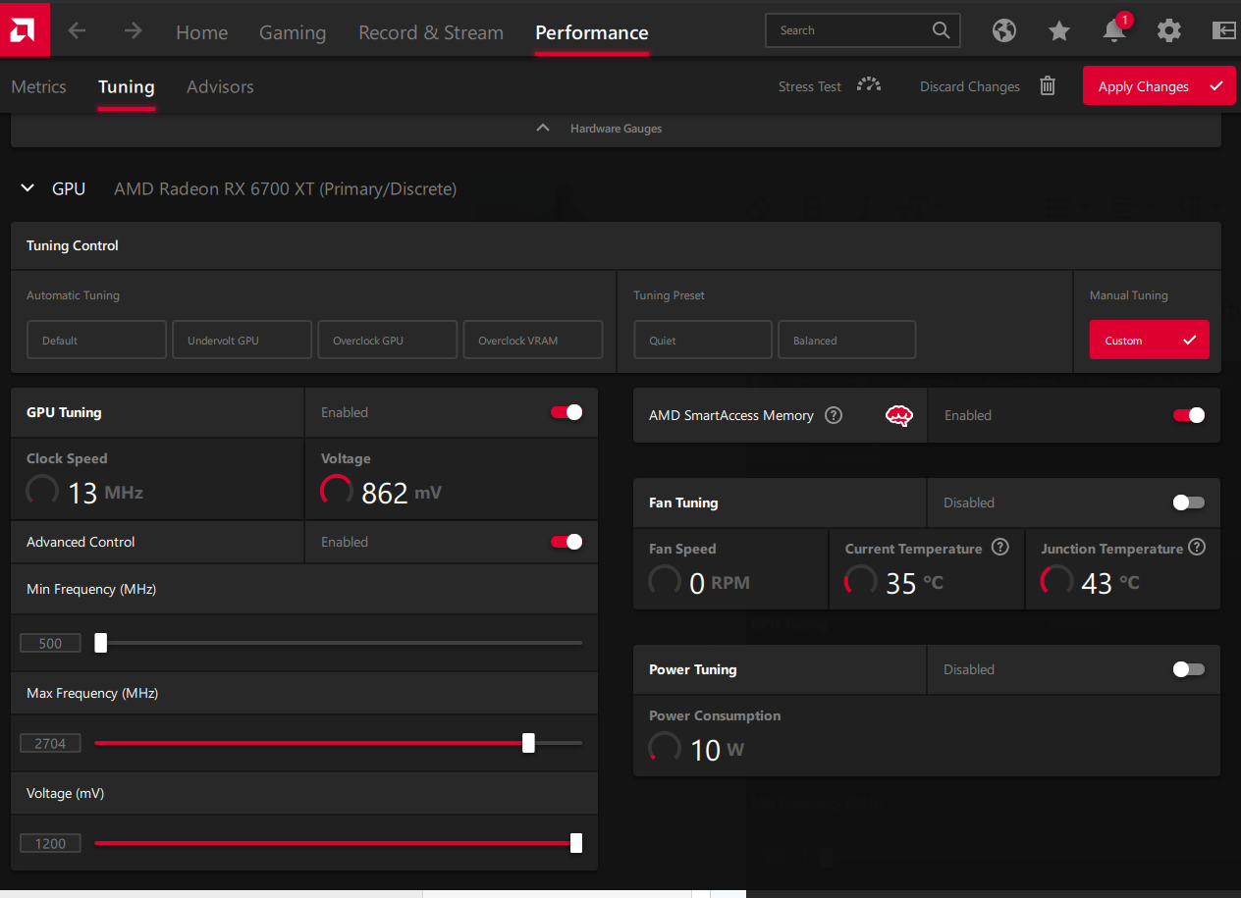Image resolution: width=1241 pixels, height=898 pixels.
Task: Click the Voltage value field 1200
Action: 50,843
